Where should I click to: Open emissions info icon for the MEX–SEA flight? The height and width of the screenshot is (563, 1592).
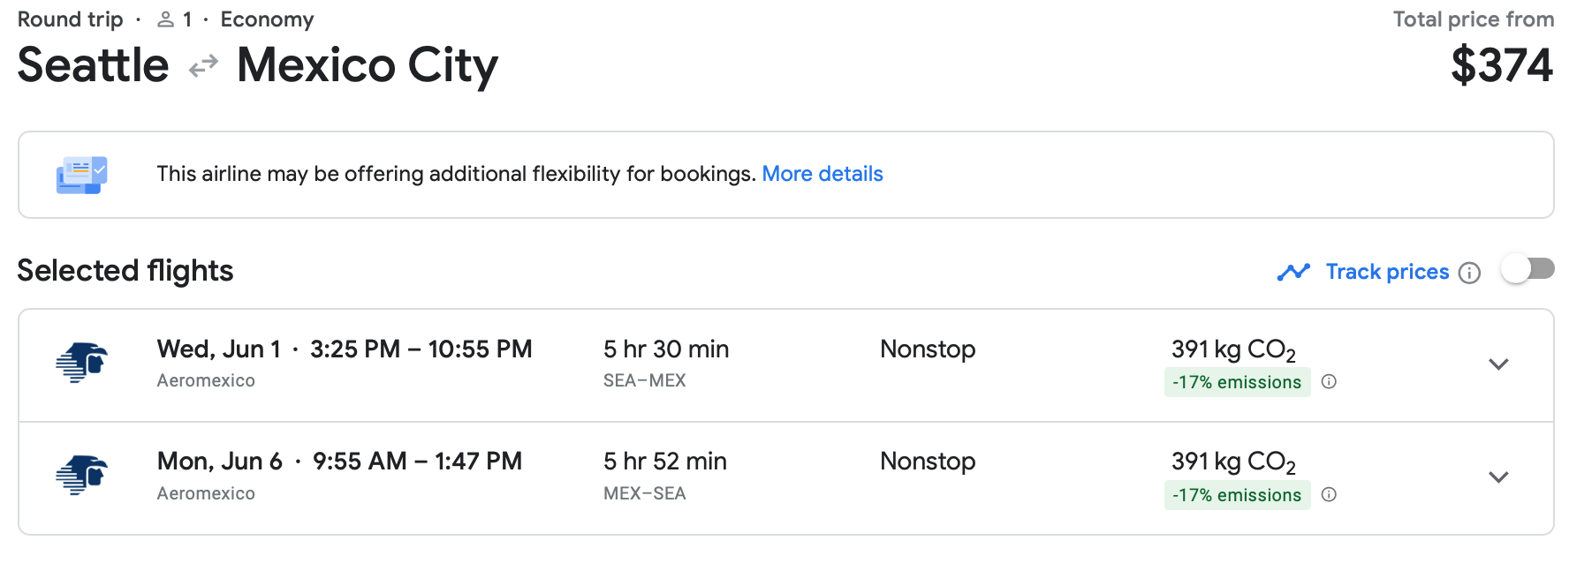coord(1329,494)
